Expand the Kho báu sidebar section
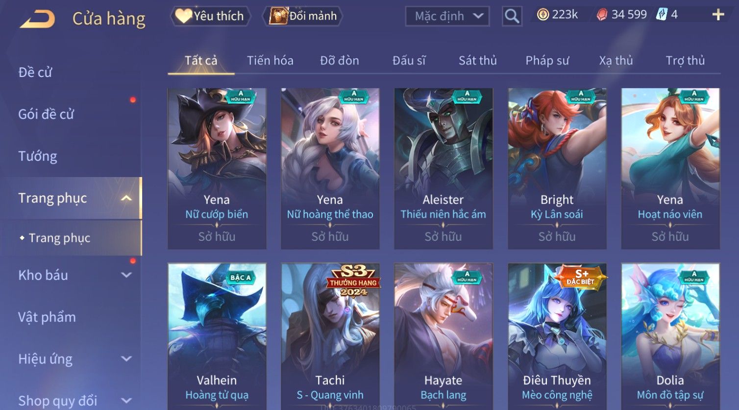This screenshot has width=739, height=410. pyautogui.click(x=126, y=275)
